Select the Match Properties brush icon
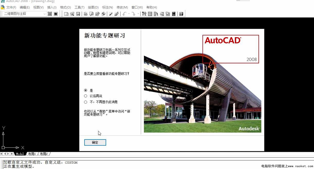This screenshot has height=169, width=314. 111,14
